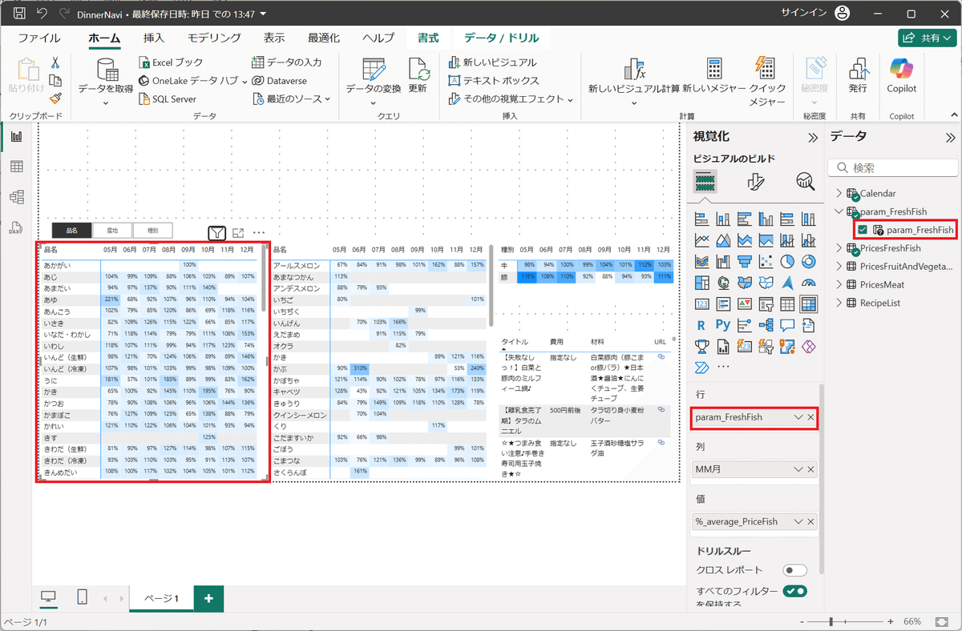Collapse the データ pane

(950, 137)
